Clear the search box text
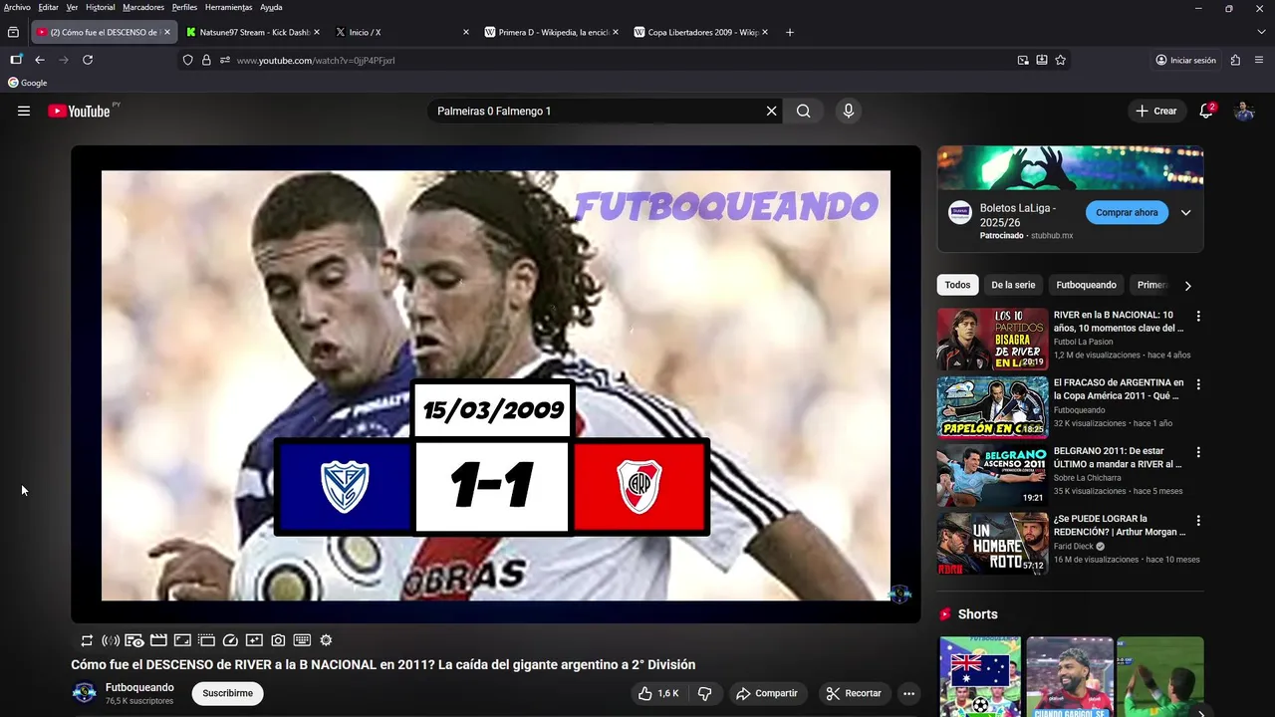The height and width of the screenshot is (717, 1275). pyautogui.click(x=771, y=112)
